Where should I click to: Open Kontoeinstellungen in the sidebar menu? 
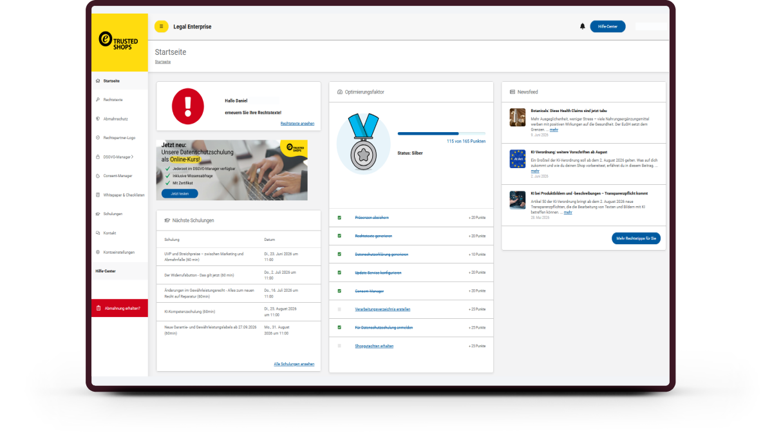(118, 253)
